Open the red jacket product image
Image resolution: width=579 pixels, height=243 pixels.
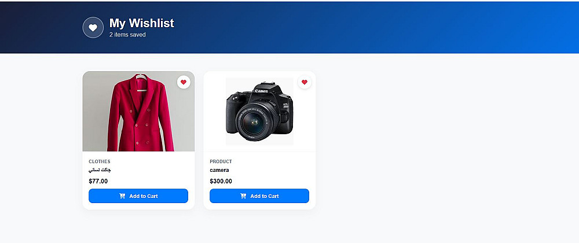point(138,116)
